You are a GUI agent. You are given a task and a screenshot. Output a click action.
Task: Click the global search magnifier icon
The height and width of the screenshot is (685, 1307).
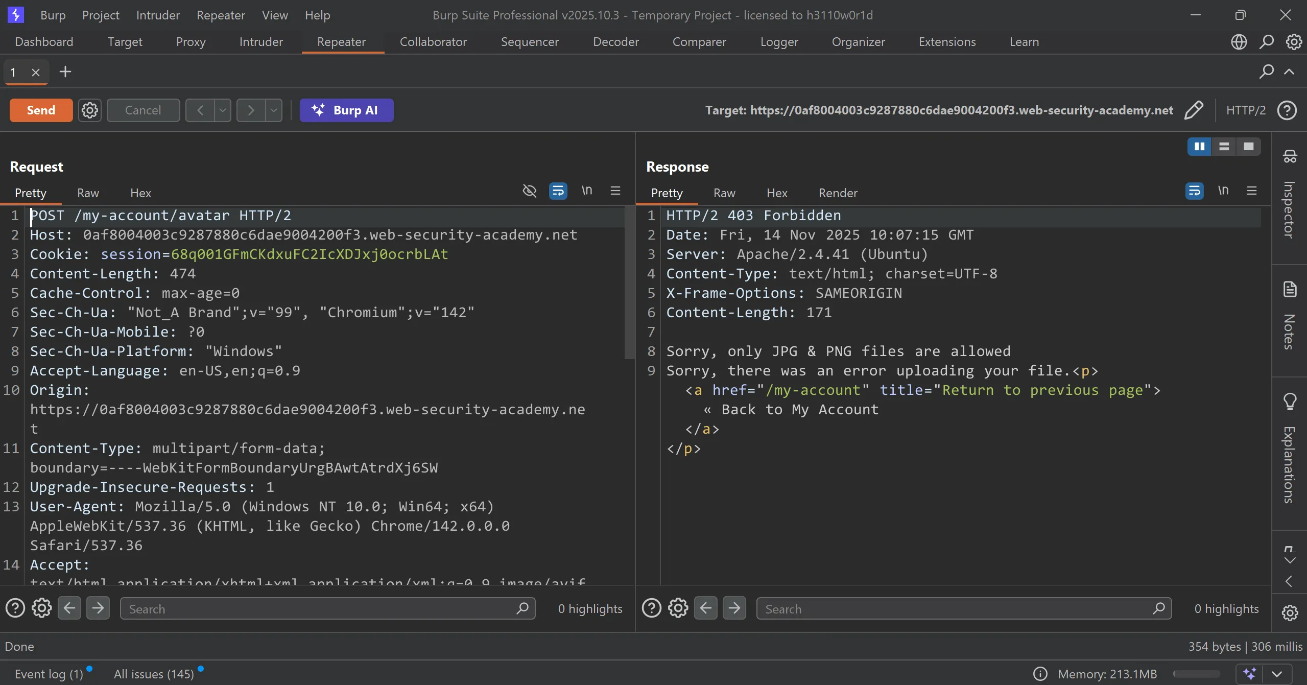tap(1266, 42)
